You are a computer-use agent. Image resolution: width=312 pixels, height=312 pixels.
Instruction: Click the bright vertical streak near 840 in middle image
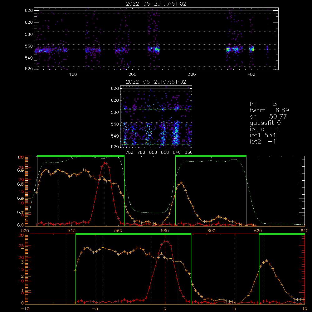176,132
